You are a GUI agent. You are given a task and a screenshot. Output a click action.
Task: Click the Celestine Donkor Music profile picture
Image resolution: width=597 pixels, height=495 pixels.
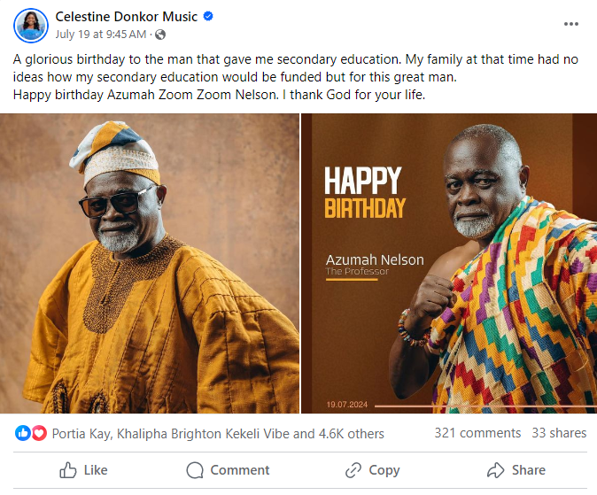31,26
